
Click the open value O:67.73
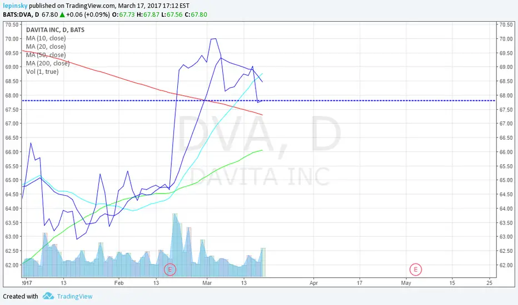click(123, 14)
